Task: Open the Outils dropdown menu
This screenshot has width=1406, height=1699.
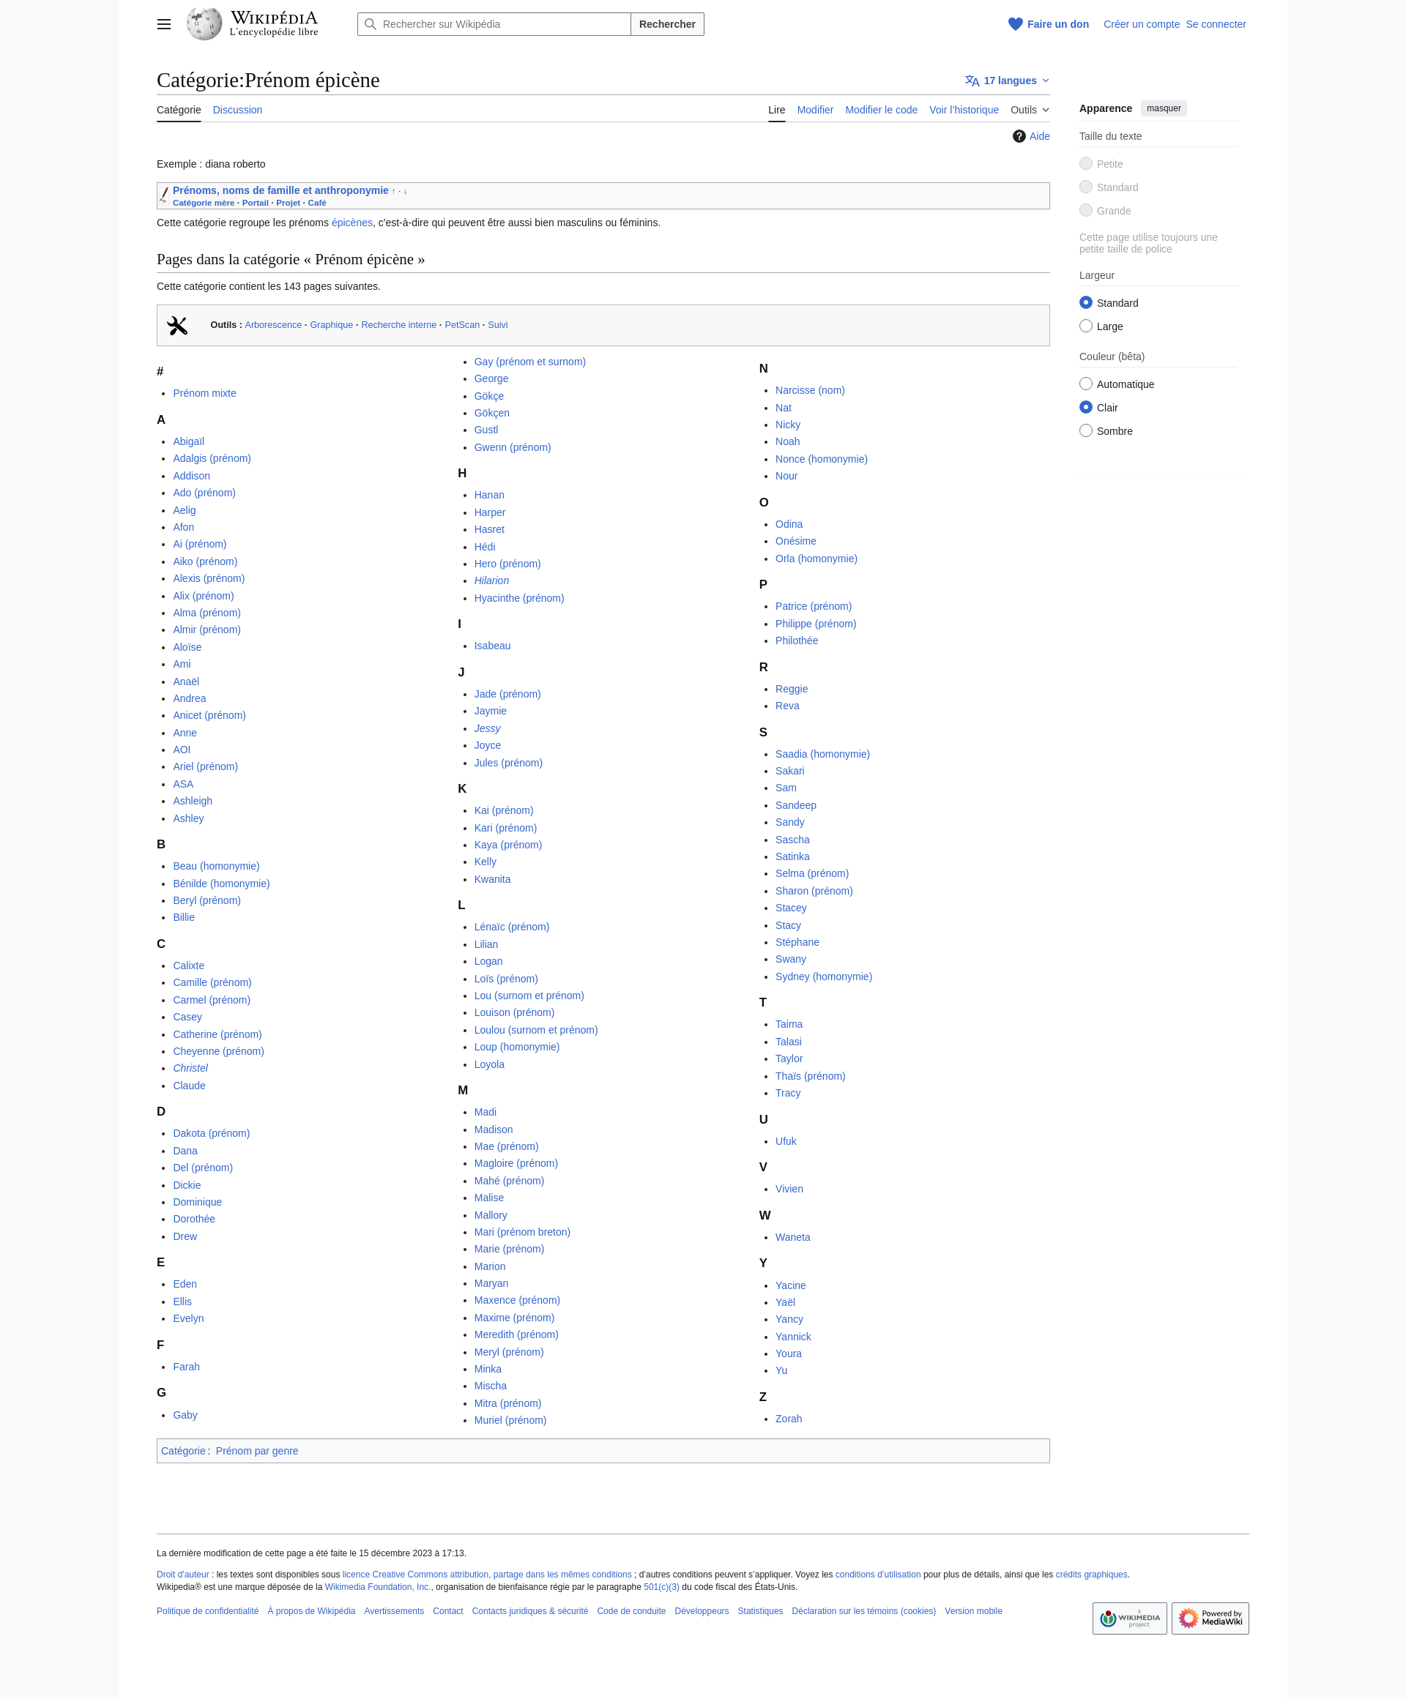Action: pos(1029,110)
